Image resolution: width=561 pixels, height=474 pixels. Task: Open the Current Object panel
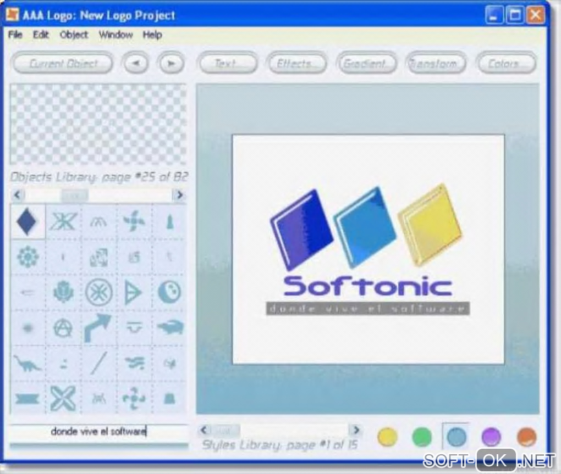click(x=63, y=63)
